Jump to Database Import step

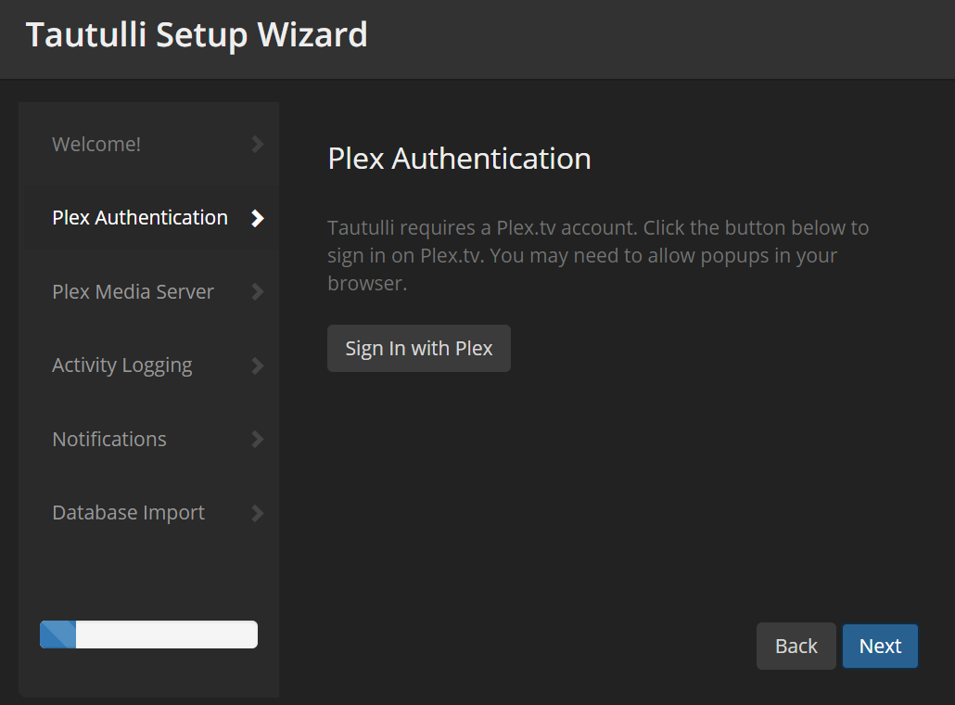pyautogui.click(x=128, y=513)
